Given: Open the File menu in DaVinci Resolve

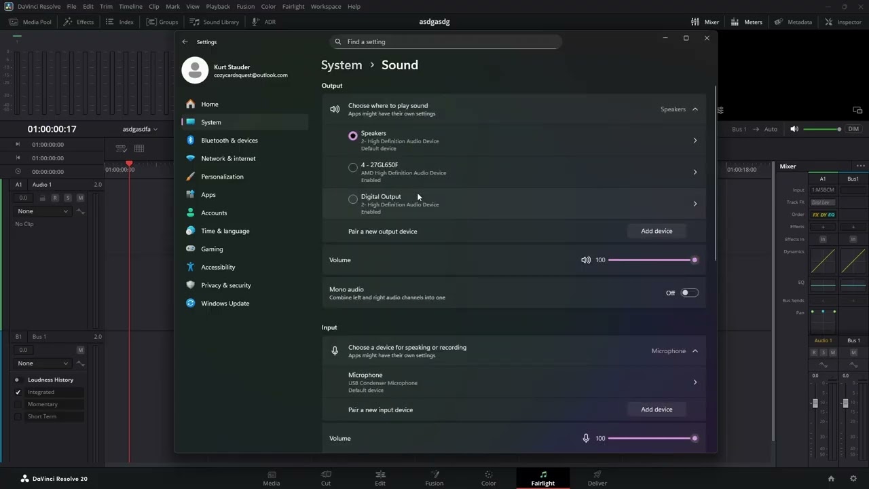Looking at the screenshot, I should pyautogui.click(x=71, y=7).
